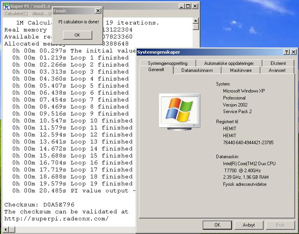
Task: Switch to the Automatiske oppdateringer tab
Action: [x=229, y=63]
